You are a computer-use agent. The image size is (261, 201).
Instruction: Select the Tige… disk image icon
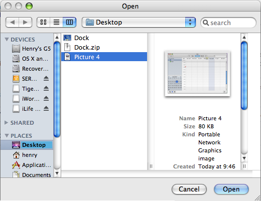(16, 89)
